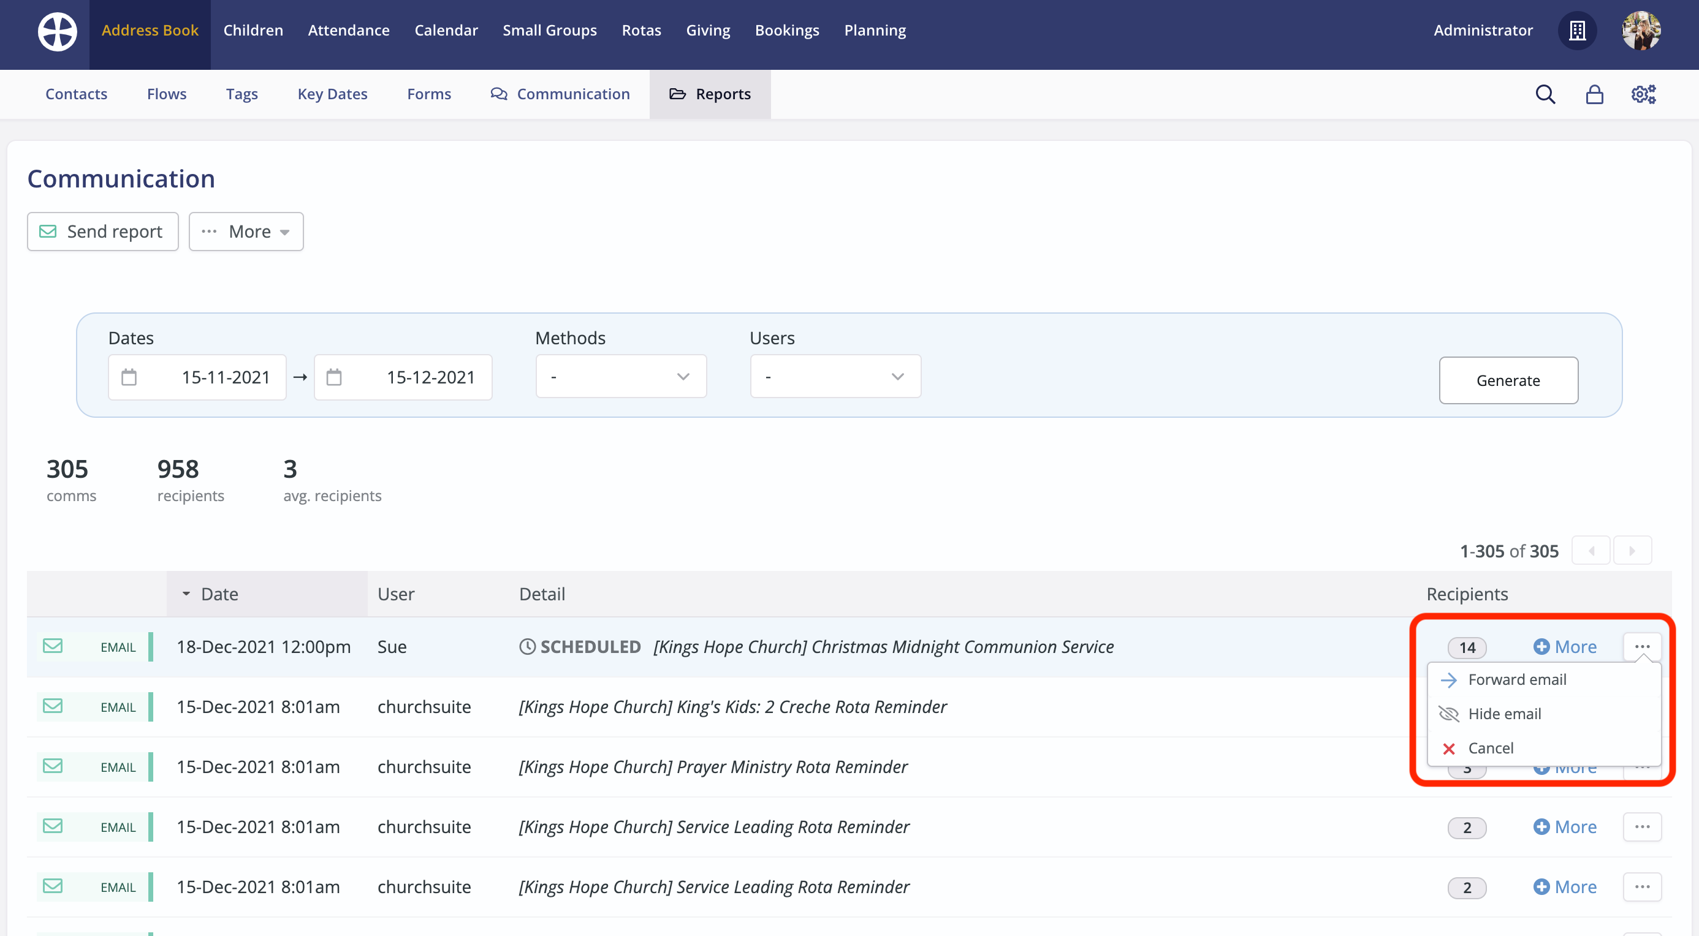
Task: Open the ellipsis menu on the Service Leading Rota Reminder row
Action: 1643,826
